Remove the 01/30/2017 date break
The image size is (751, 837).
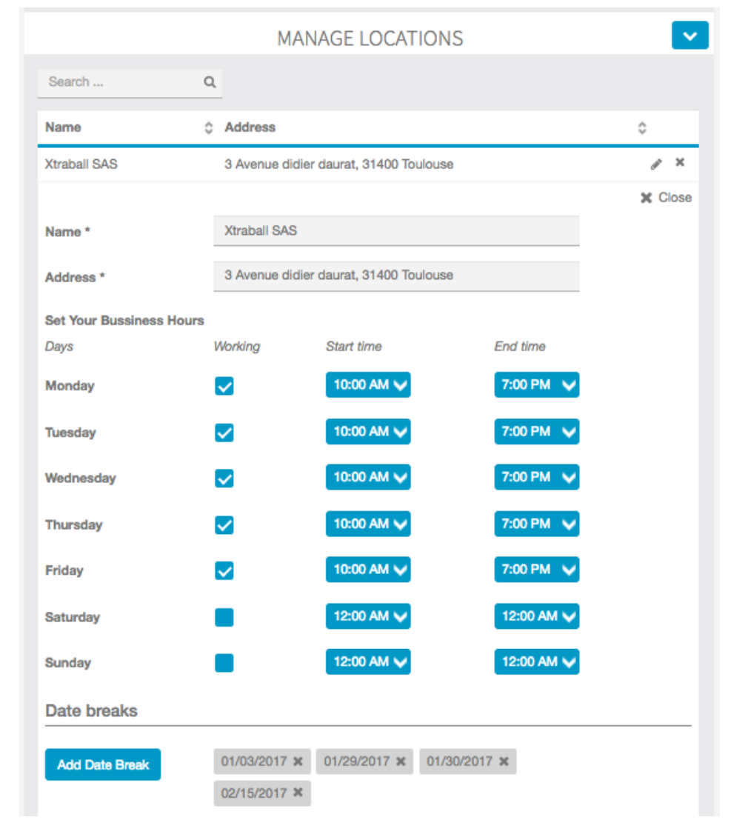[504, 761]
